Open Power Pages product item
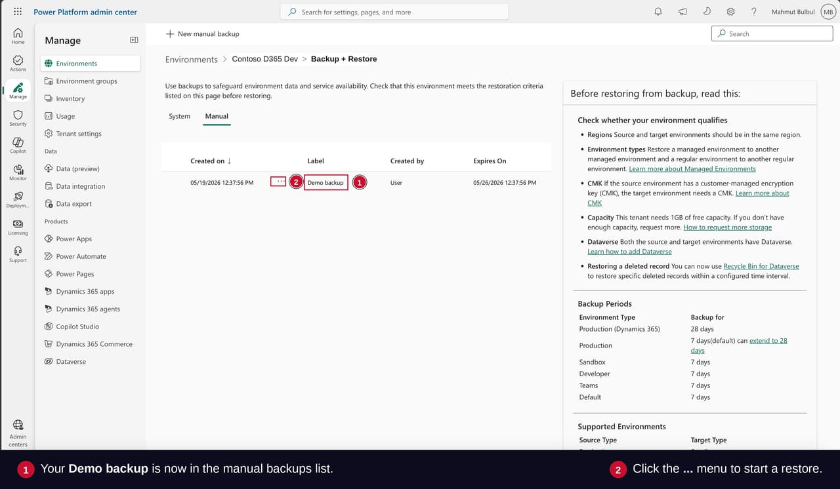The height and width of the screenshot is (489, 840). click(x=90, y=274)
